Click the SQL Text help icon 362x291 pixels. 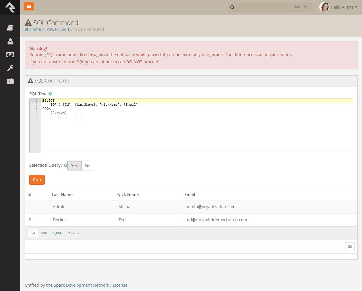point(50,94)
